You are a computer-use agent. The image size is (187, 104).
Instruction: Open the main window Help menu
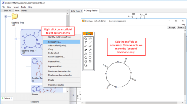(30, 7)
